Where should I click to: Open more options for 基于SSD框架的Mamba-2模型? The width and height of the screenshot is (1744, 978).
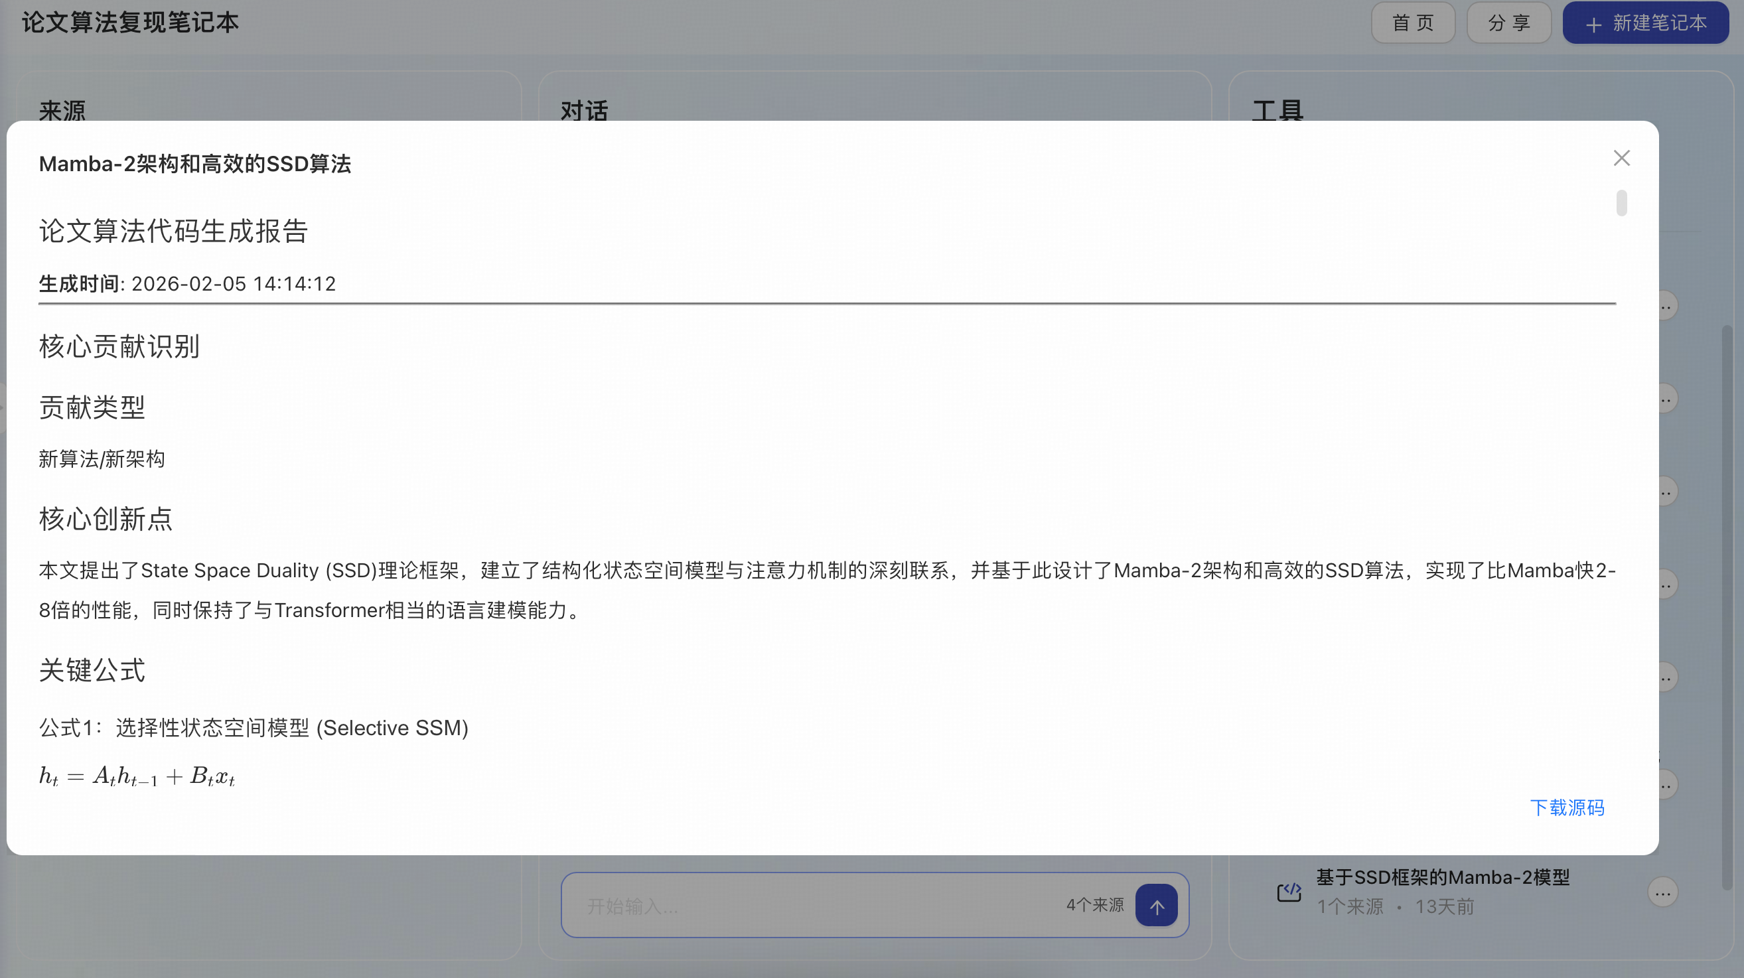pos(1663,892)
